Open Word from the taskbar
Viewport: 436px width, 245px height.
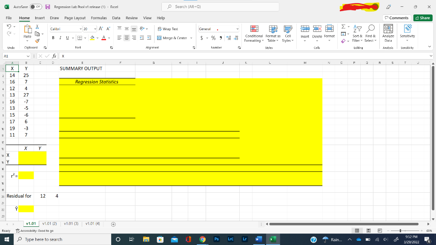tap(258, 239)
